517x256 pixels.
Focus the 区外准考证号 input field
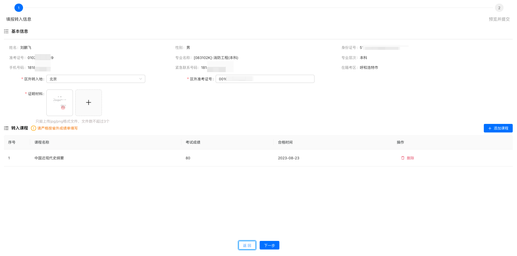point(265,79)
